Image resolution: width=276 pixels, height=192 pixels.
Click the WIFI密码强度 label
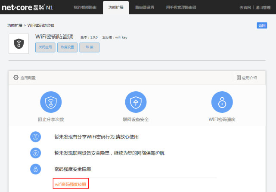[x=222, y=120]
